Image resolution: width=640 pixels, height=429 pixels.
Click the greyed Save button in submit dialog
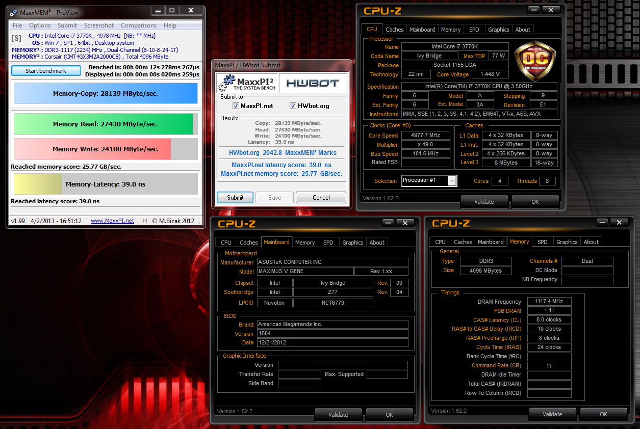[274, 198]
